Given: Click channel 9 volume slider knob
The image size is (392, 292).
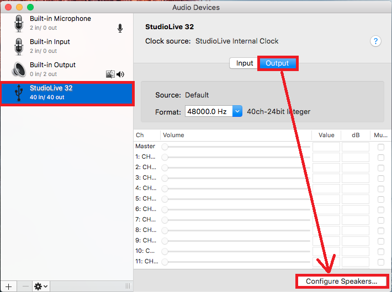Looking at the screenshot, I should click(x=165, y=241).
